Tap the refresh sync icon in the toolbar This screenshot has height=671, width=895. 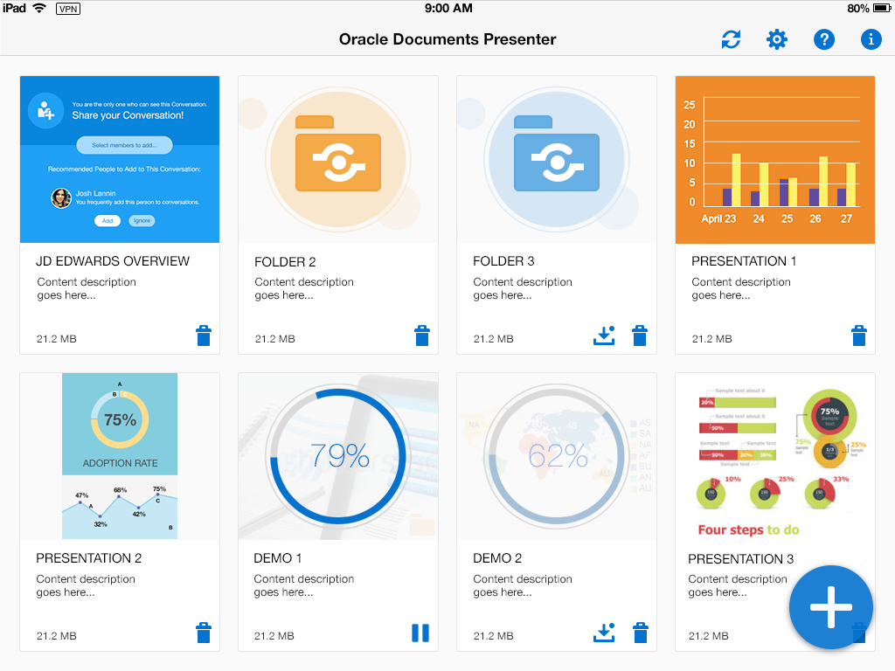coord(731,39)
